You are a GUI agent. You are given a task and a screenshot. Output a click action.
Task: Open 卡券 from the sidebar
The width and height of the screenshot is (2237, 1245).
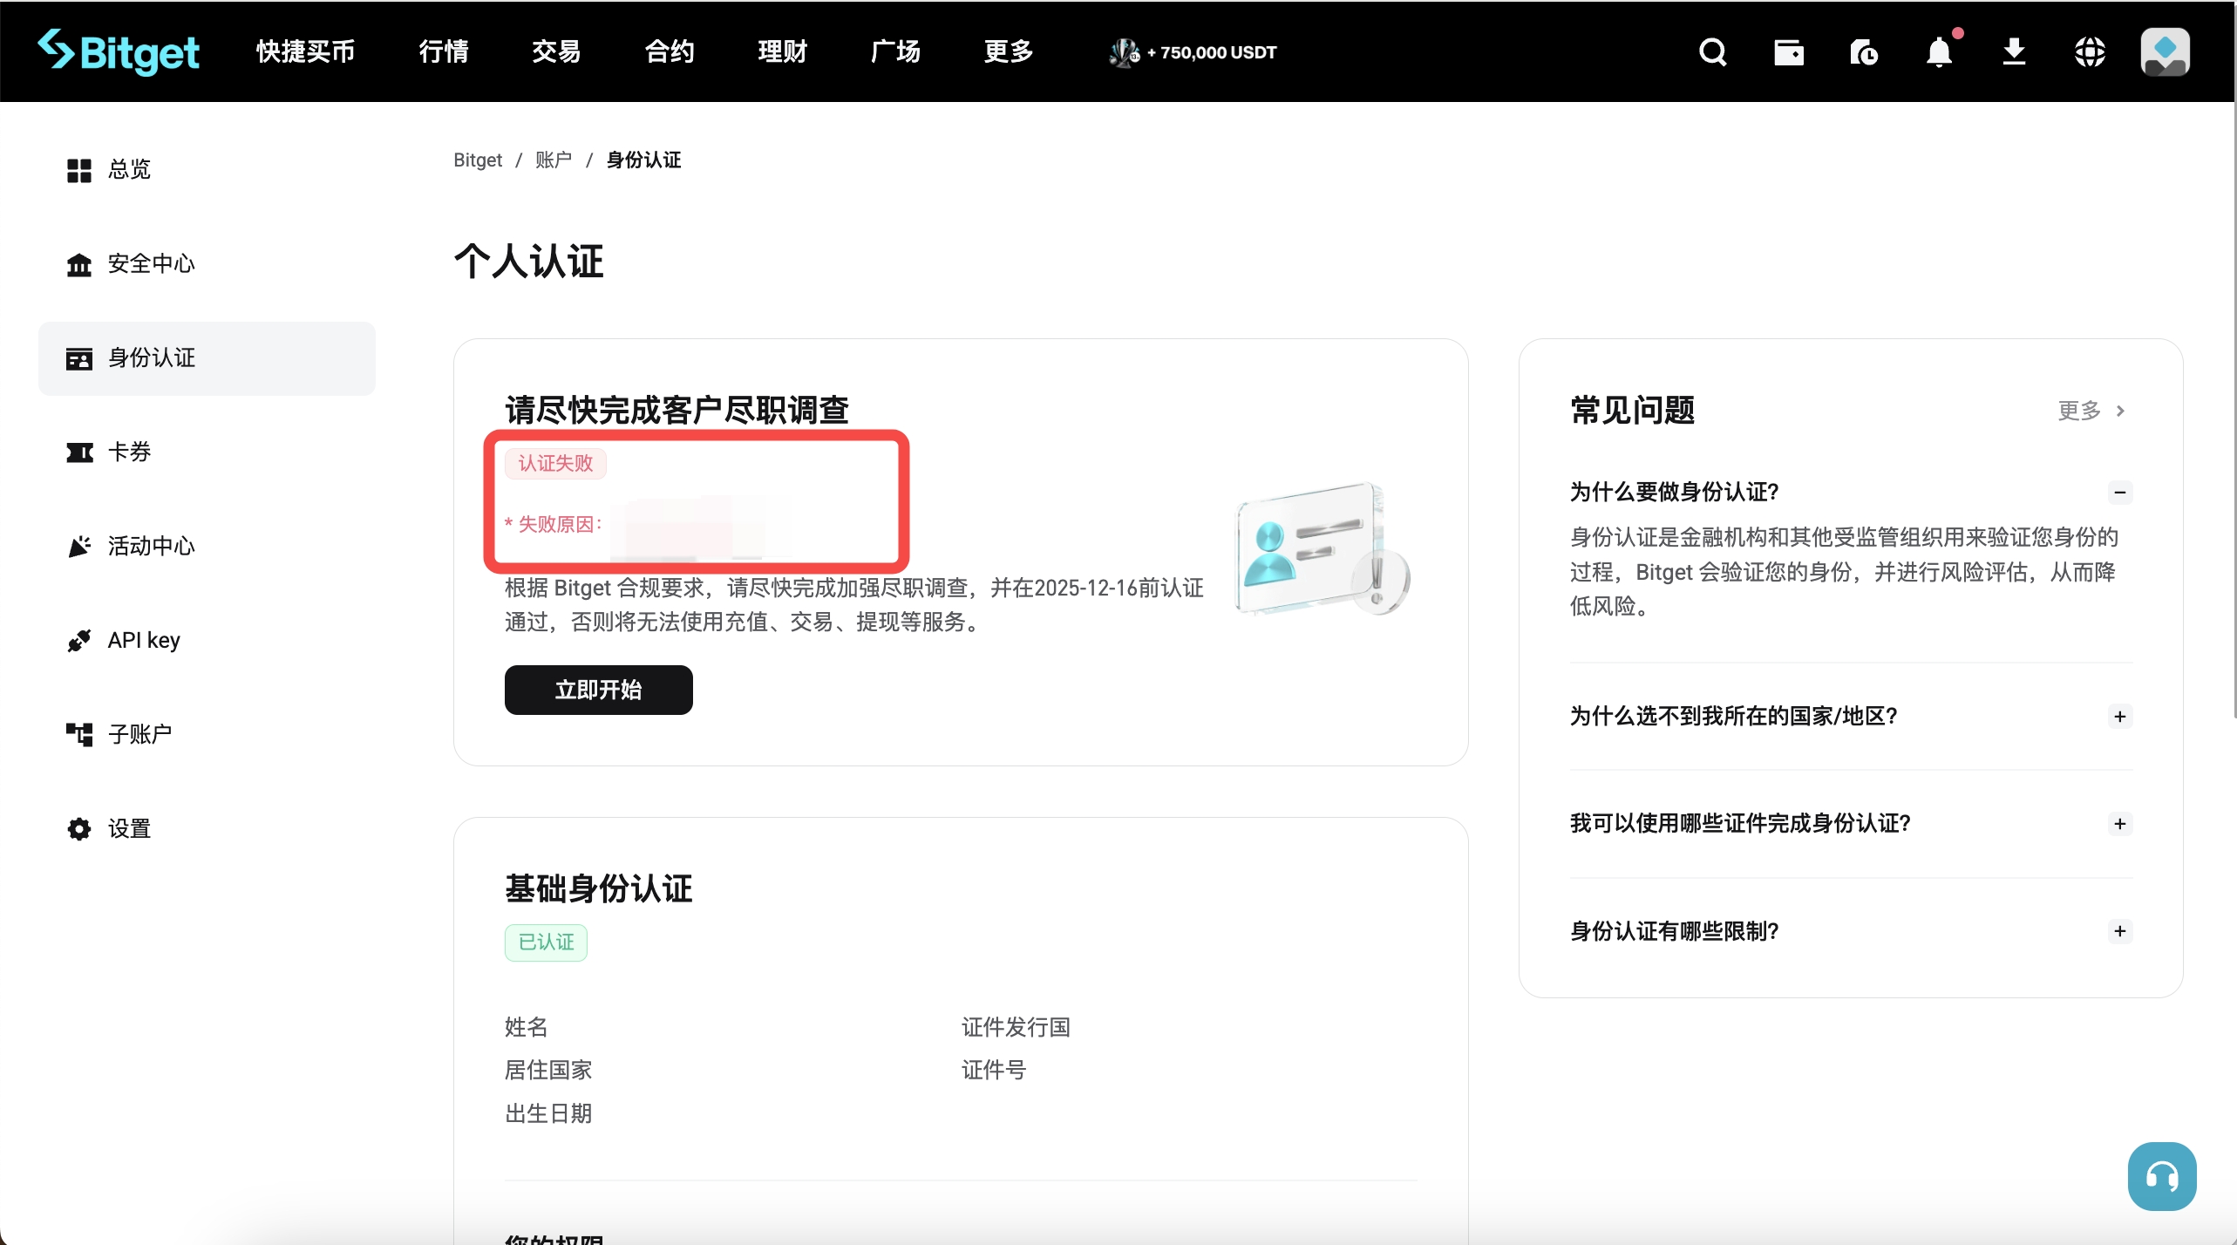pos(127,452)
